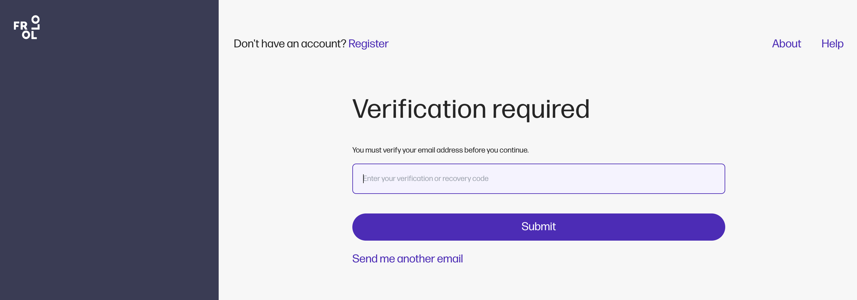Place cursor in the Enter your verification placeholder
This screenshot has height=300, width=857.
[x=426, y=179]
